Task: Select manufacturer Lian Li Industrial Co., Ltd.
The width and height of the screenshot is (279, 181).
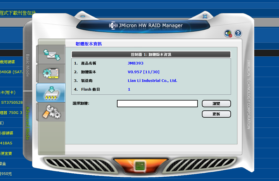Action: (x=152, y=81)
